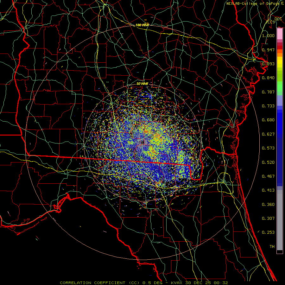Viewport: 285px width, 285px height.
Task: Click the 0.840 legend value
Action: [x=268, y=78]
